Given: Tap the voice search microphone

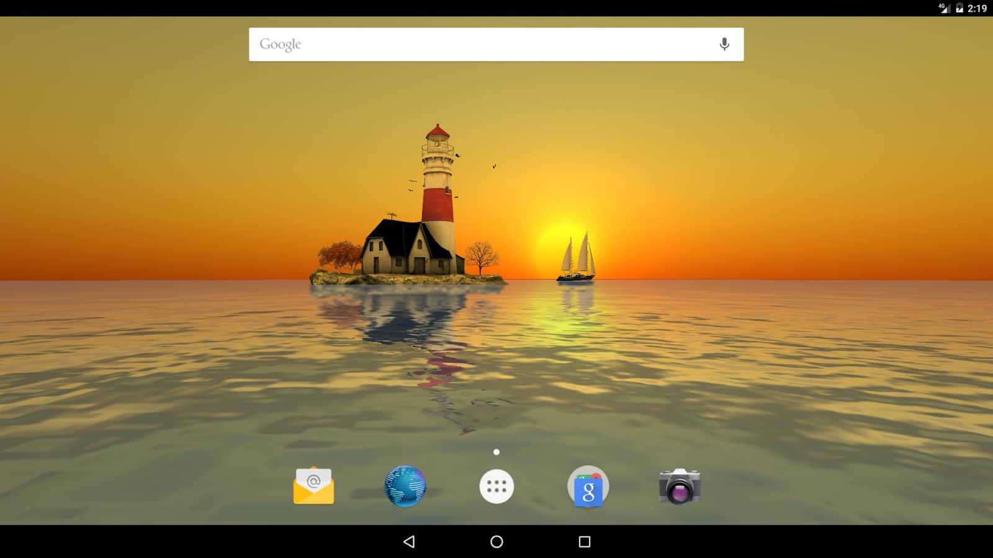Looking at the screenshot, I should click(724, 45).
